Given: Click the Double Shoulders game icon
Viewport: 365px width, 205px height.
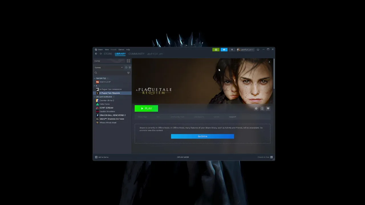Looking at the screenshot, I should coord(98,112).
